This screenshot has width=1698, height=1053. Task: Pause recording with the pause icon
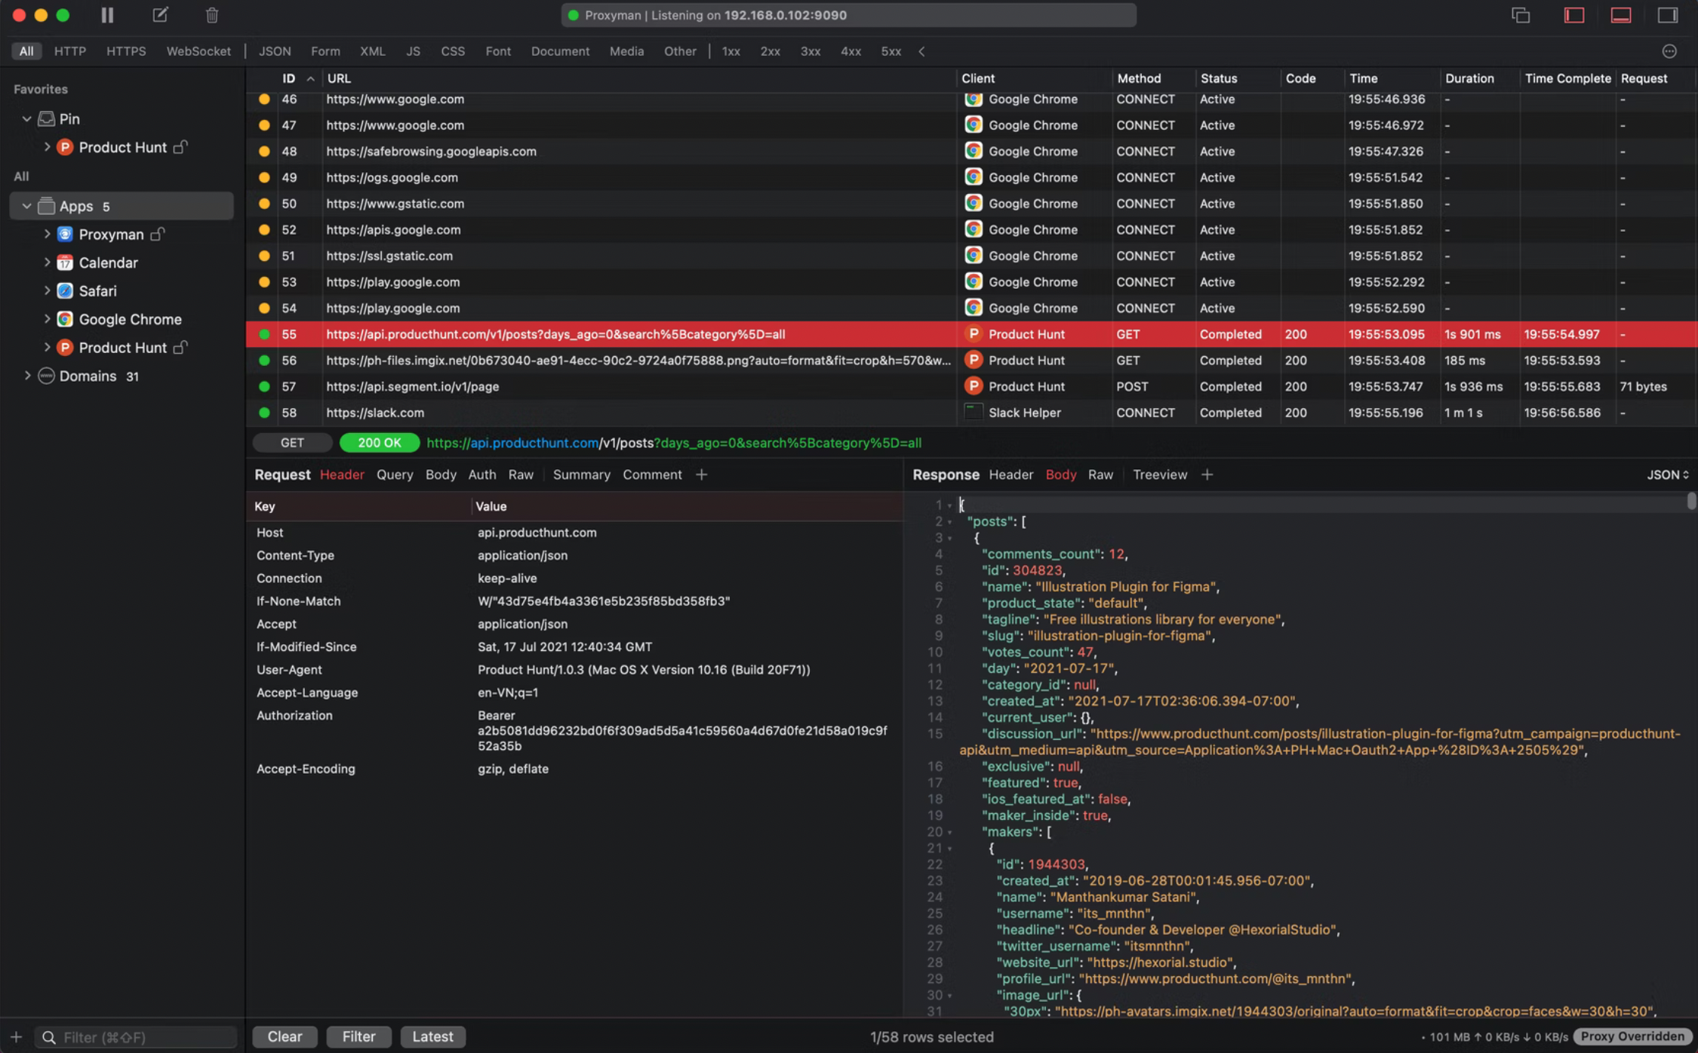[x=107, y=15]
